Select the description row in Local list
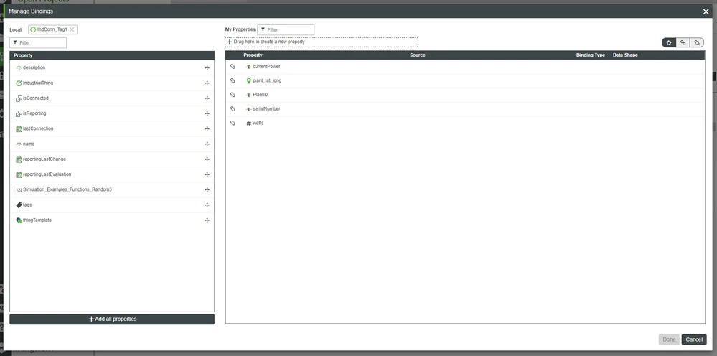 pos(112,67)
